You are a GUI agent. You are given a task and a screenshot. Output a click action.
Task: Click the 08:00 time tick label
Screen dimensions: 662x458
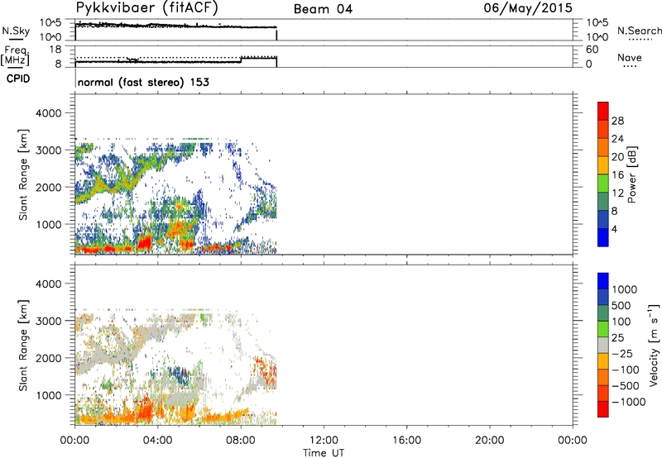[241, 441]
